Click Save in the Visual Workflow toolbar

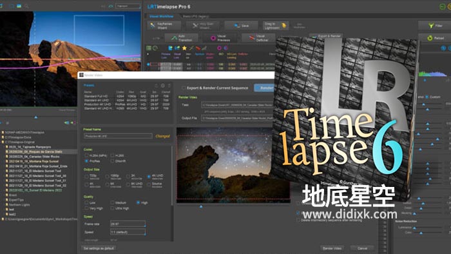(x=241, y=26)
